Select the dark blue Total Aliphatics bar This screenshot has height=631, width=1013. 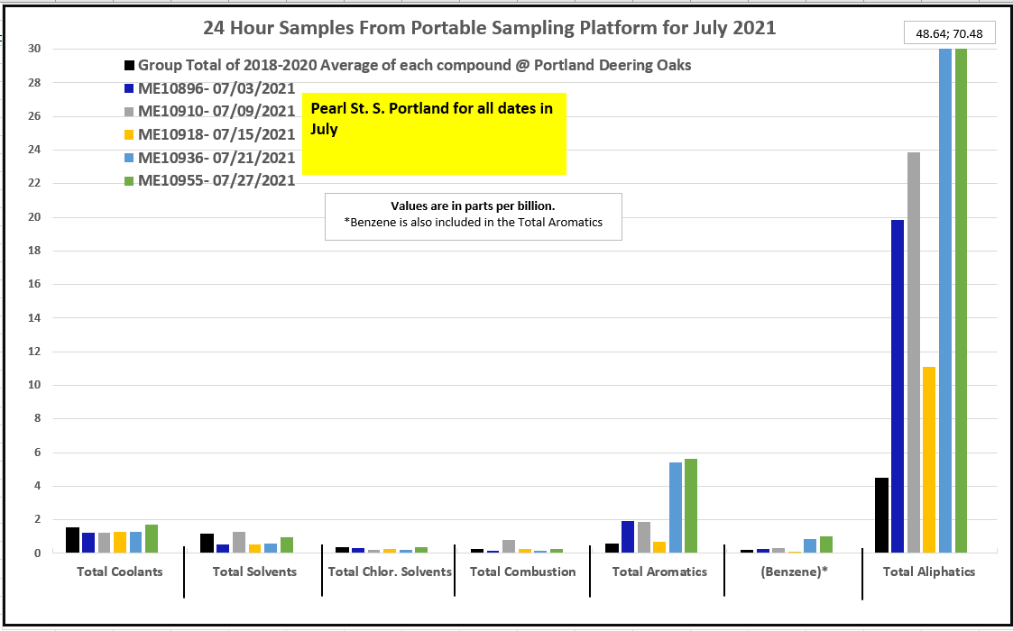tap(898, 386)
